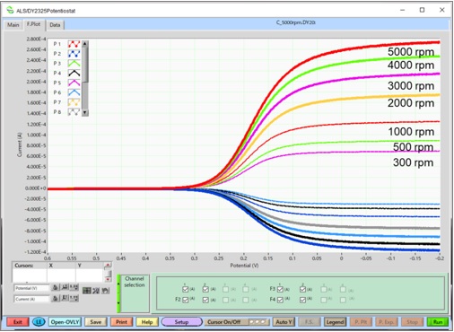The width and height of the screenshot is (454, 332).
Task: Open the Data tab
Action: tap(55, 25)
